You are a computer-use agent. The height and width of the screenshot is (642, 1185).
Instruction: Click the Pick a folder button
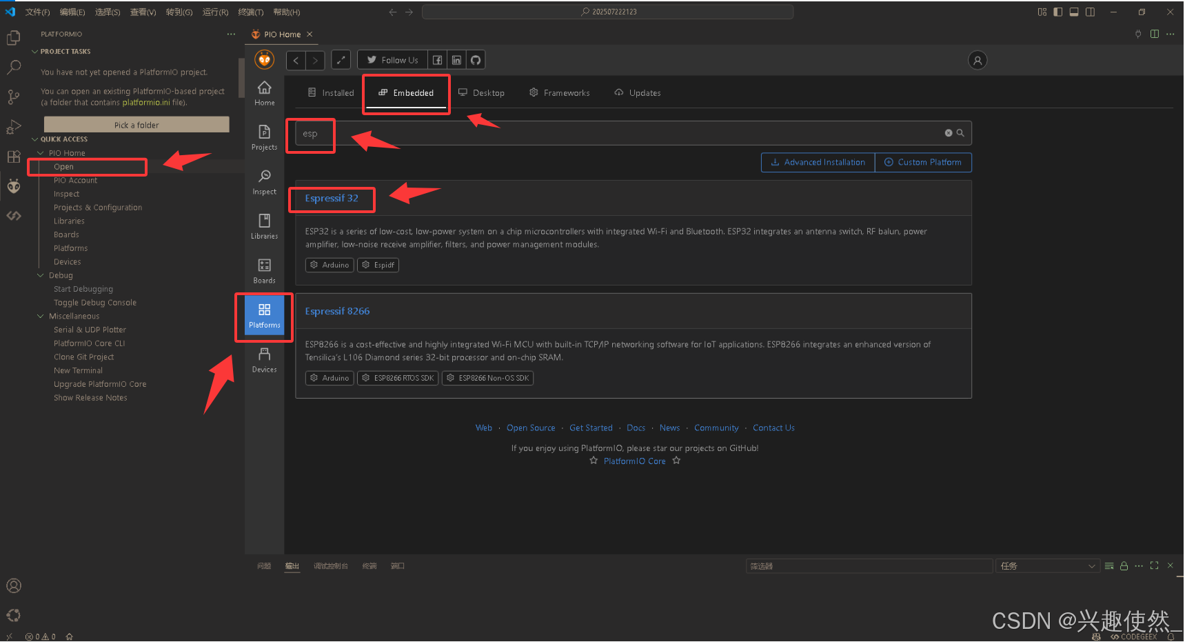(x=136, y=125)
